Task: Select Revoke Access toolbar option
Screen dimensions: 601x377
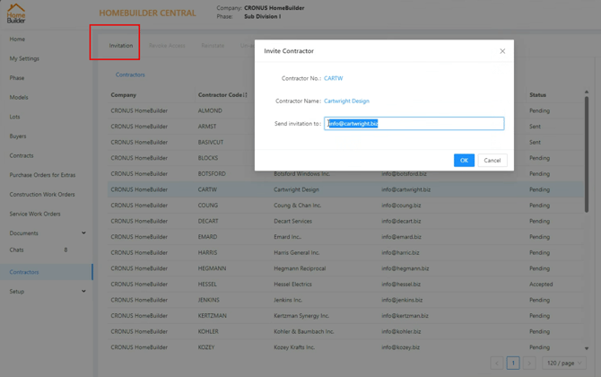Action: 167,45
